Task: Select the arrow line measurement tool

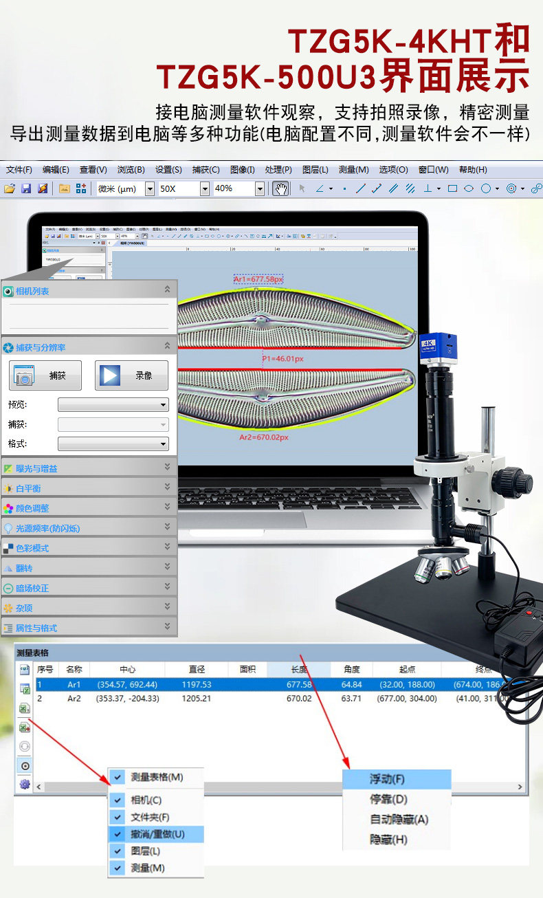Action: (377, 188)
